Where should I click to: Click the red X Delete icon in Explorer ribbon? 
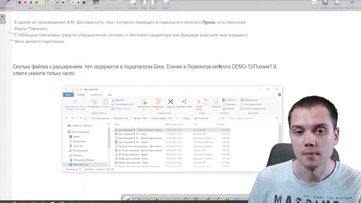170,101
